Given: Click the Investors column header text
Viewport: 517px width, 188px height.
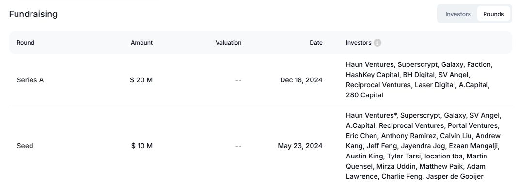Looking at the screenshot, I should (359, 43).
